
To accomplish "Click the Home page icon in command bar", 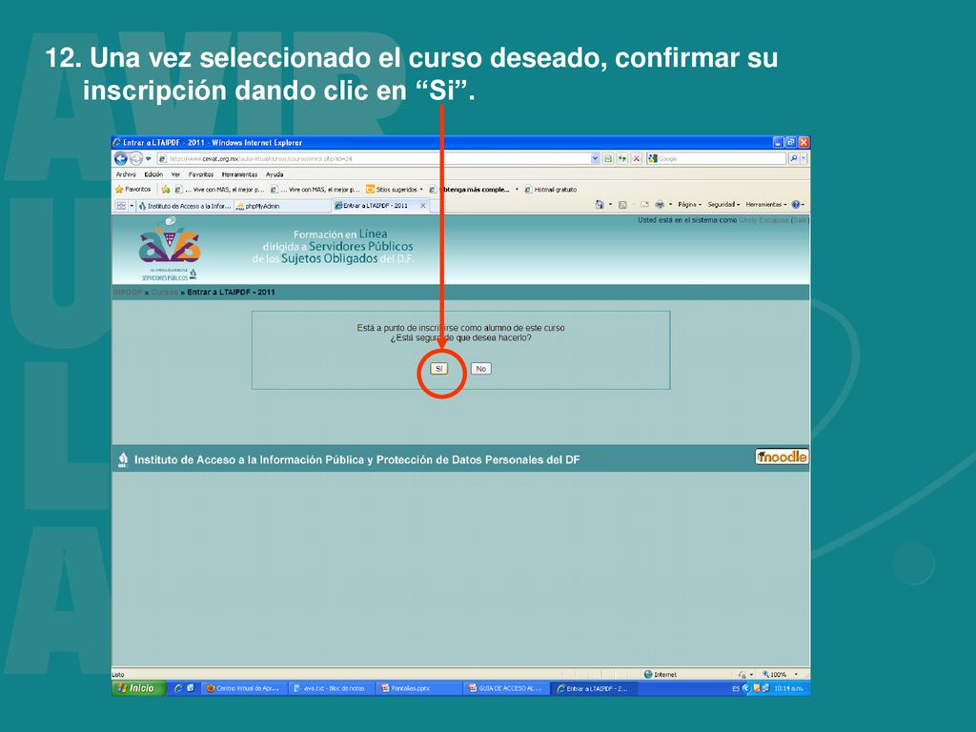I will coord(600,204).
